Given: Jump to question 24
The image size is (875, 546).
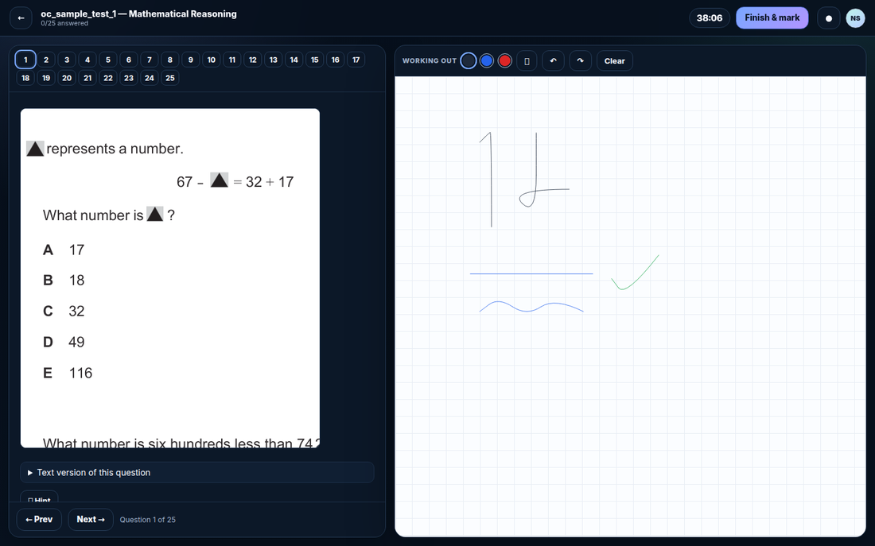Looking at the screenshot, I should coord(150,78).
